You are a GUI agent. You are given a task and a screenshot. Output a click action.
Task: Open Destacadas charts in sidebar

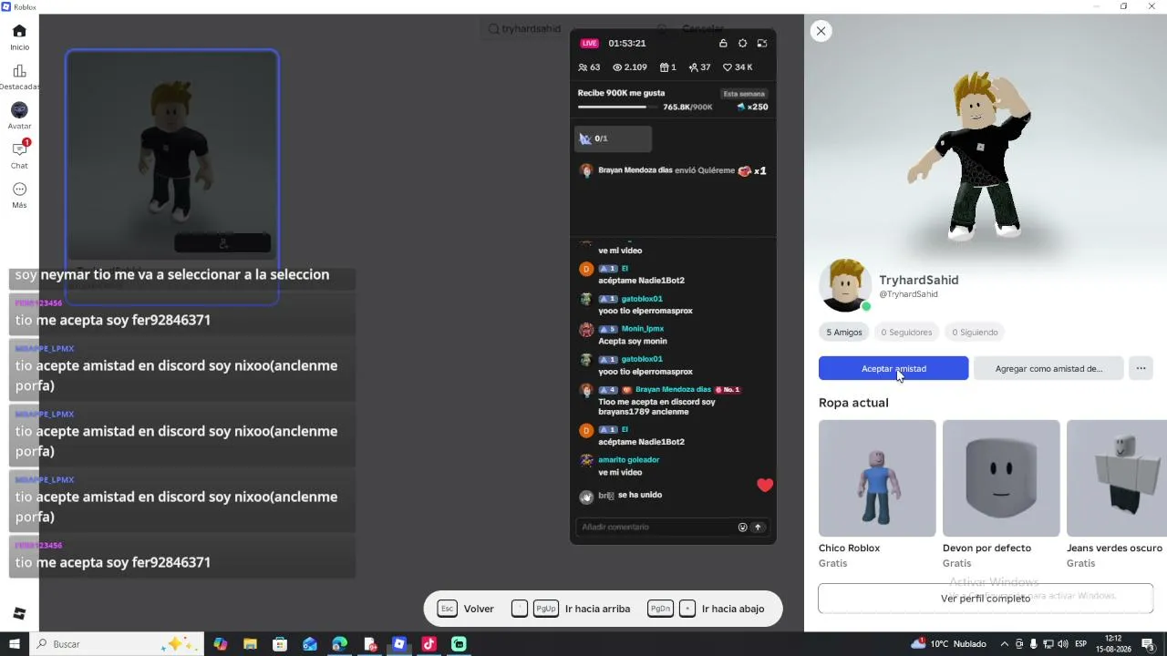pyautogui.click(x=19, y=77)
